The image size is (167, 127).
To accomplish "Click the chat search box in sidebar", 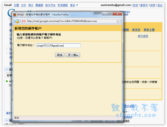I will tap(9, 75).
